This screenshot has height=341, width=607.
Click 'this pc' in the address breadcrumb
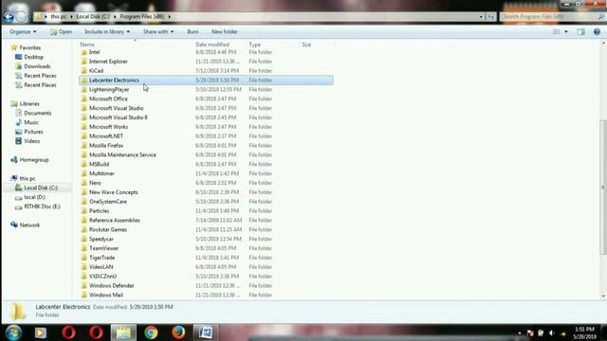tap(58, 17)
